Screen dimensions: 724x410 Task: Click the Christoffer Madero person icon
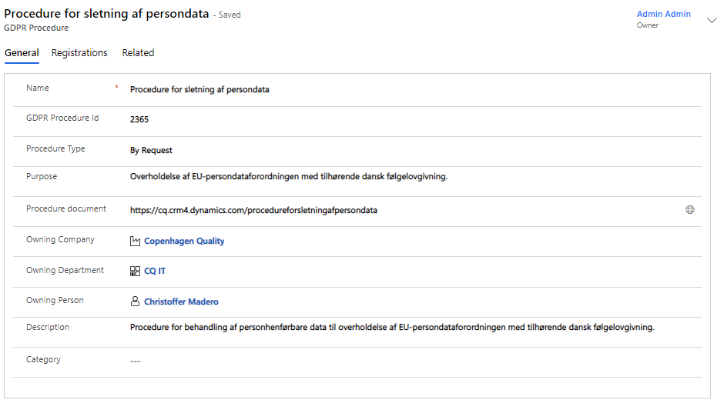click(135, 302)
